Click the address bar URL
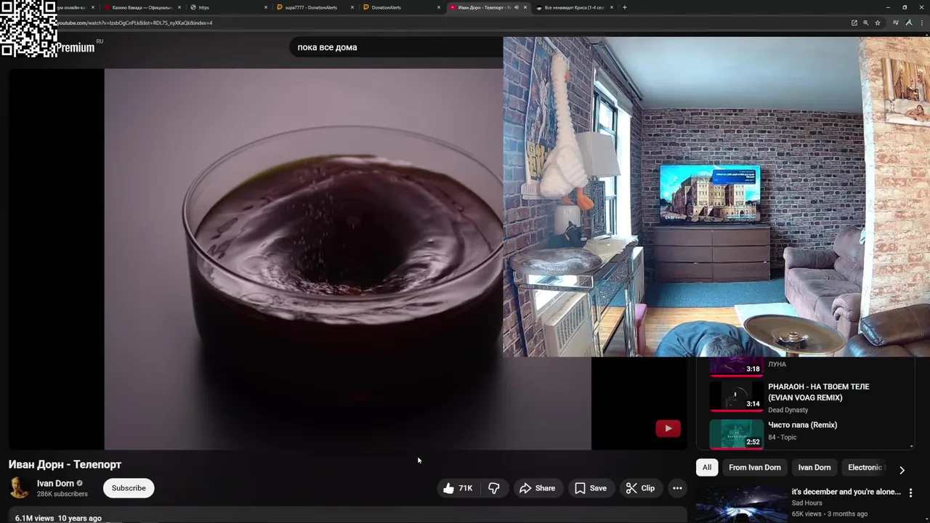Screen dimensions: 930x523 click(x=134, y=23)
